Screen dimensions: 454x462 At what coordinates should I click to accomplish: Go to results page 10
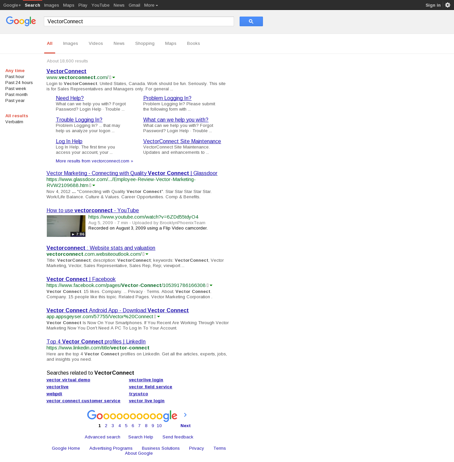pyautogui.click(x=159, y=426)
